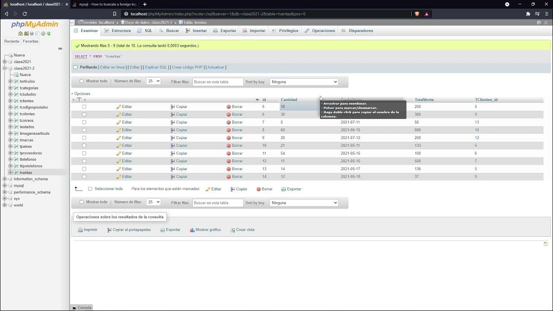Click the Actualizar link

216,67
